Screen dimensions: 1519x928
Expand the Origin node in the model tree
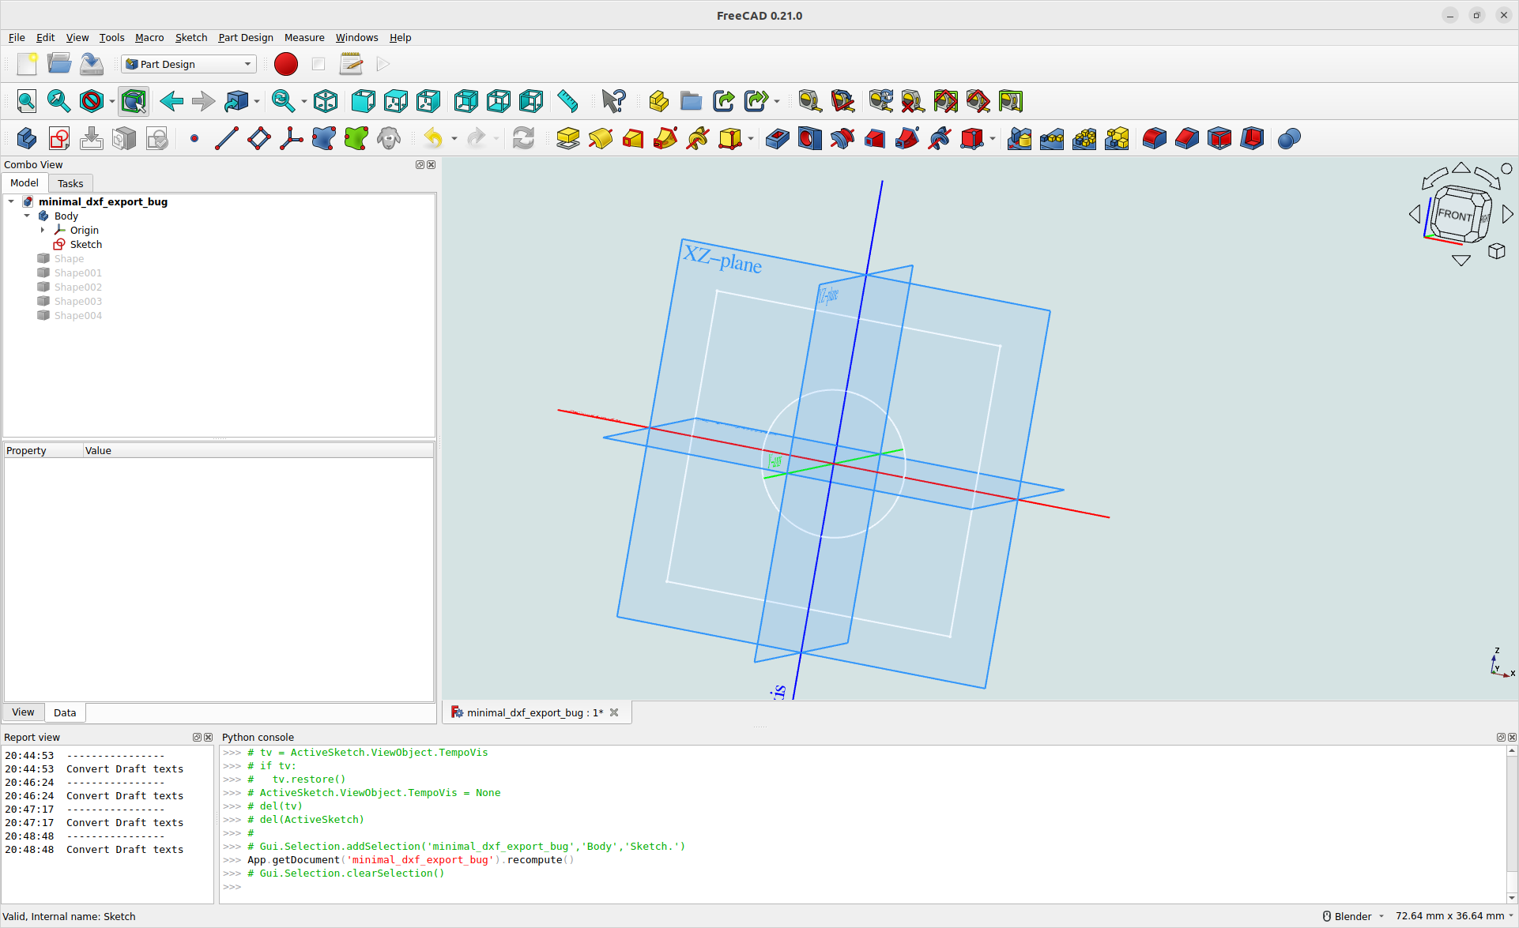[43, 230]
